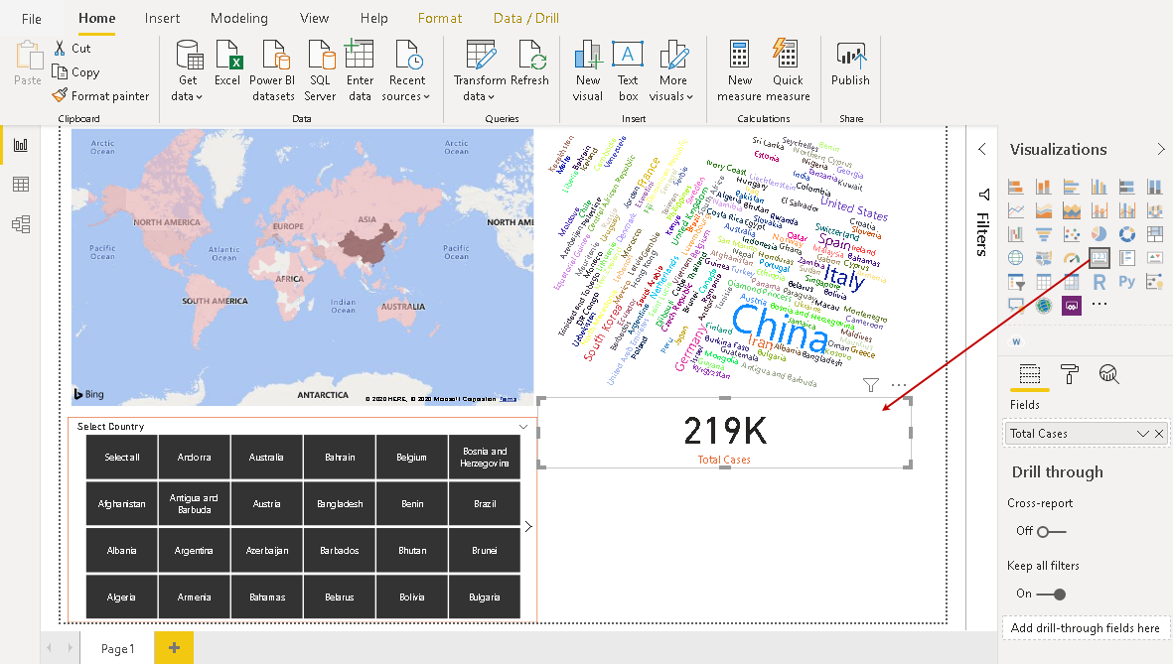Open Get data dropdown
The height and width of the screenshot is (664, 1173).
pos(188,71)
